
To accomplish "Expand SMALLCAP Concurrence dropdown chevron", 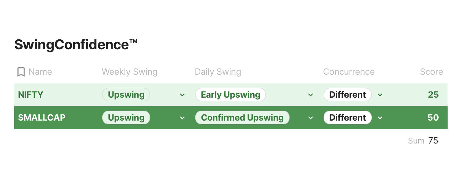I will click(380, 118).
